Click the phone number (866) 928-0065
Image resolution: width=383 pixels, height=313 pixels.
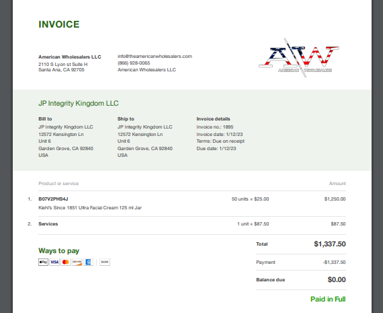[x=134, y=63]
